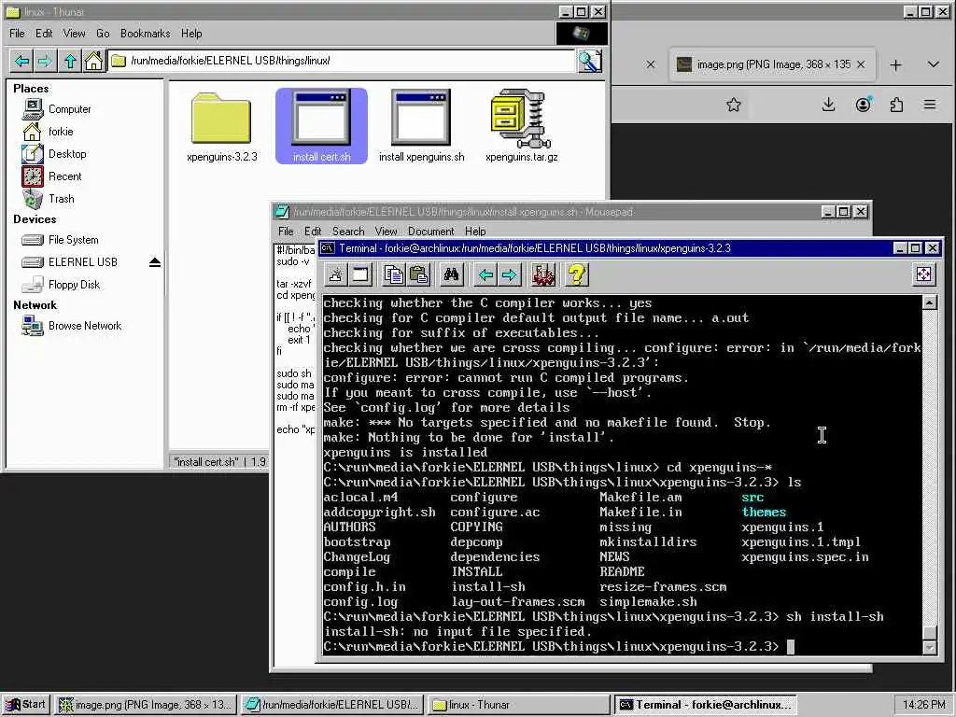Click 'config.log' in Terminal listing
Image resolution: width=956 pixels, height=717 pixels.
(x=360, y=602)
